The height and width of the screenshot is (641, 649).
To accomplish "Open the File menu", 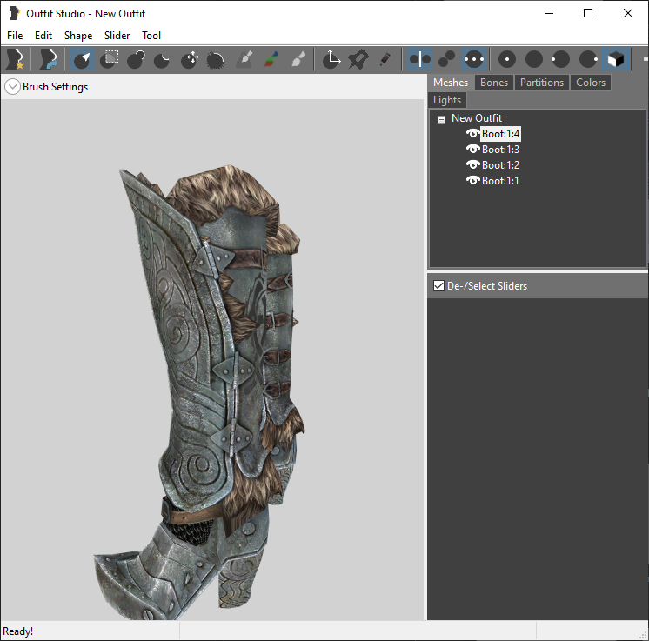I will click(x=15, y=36).
